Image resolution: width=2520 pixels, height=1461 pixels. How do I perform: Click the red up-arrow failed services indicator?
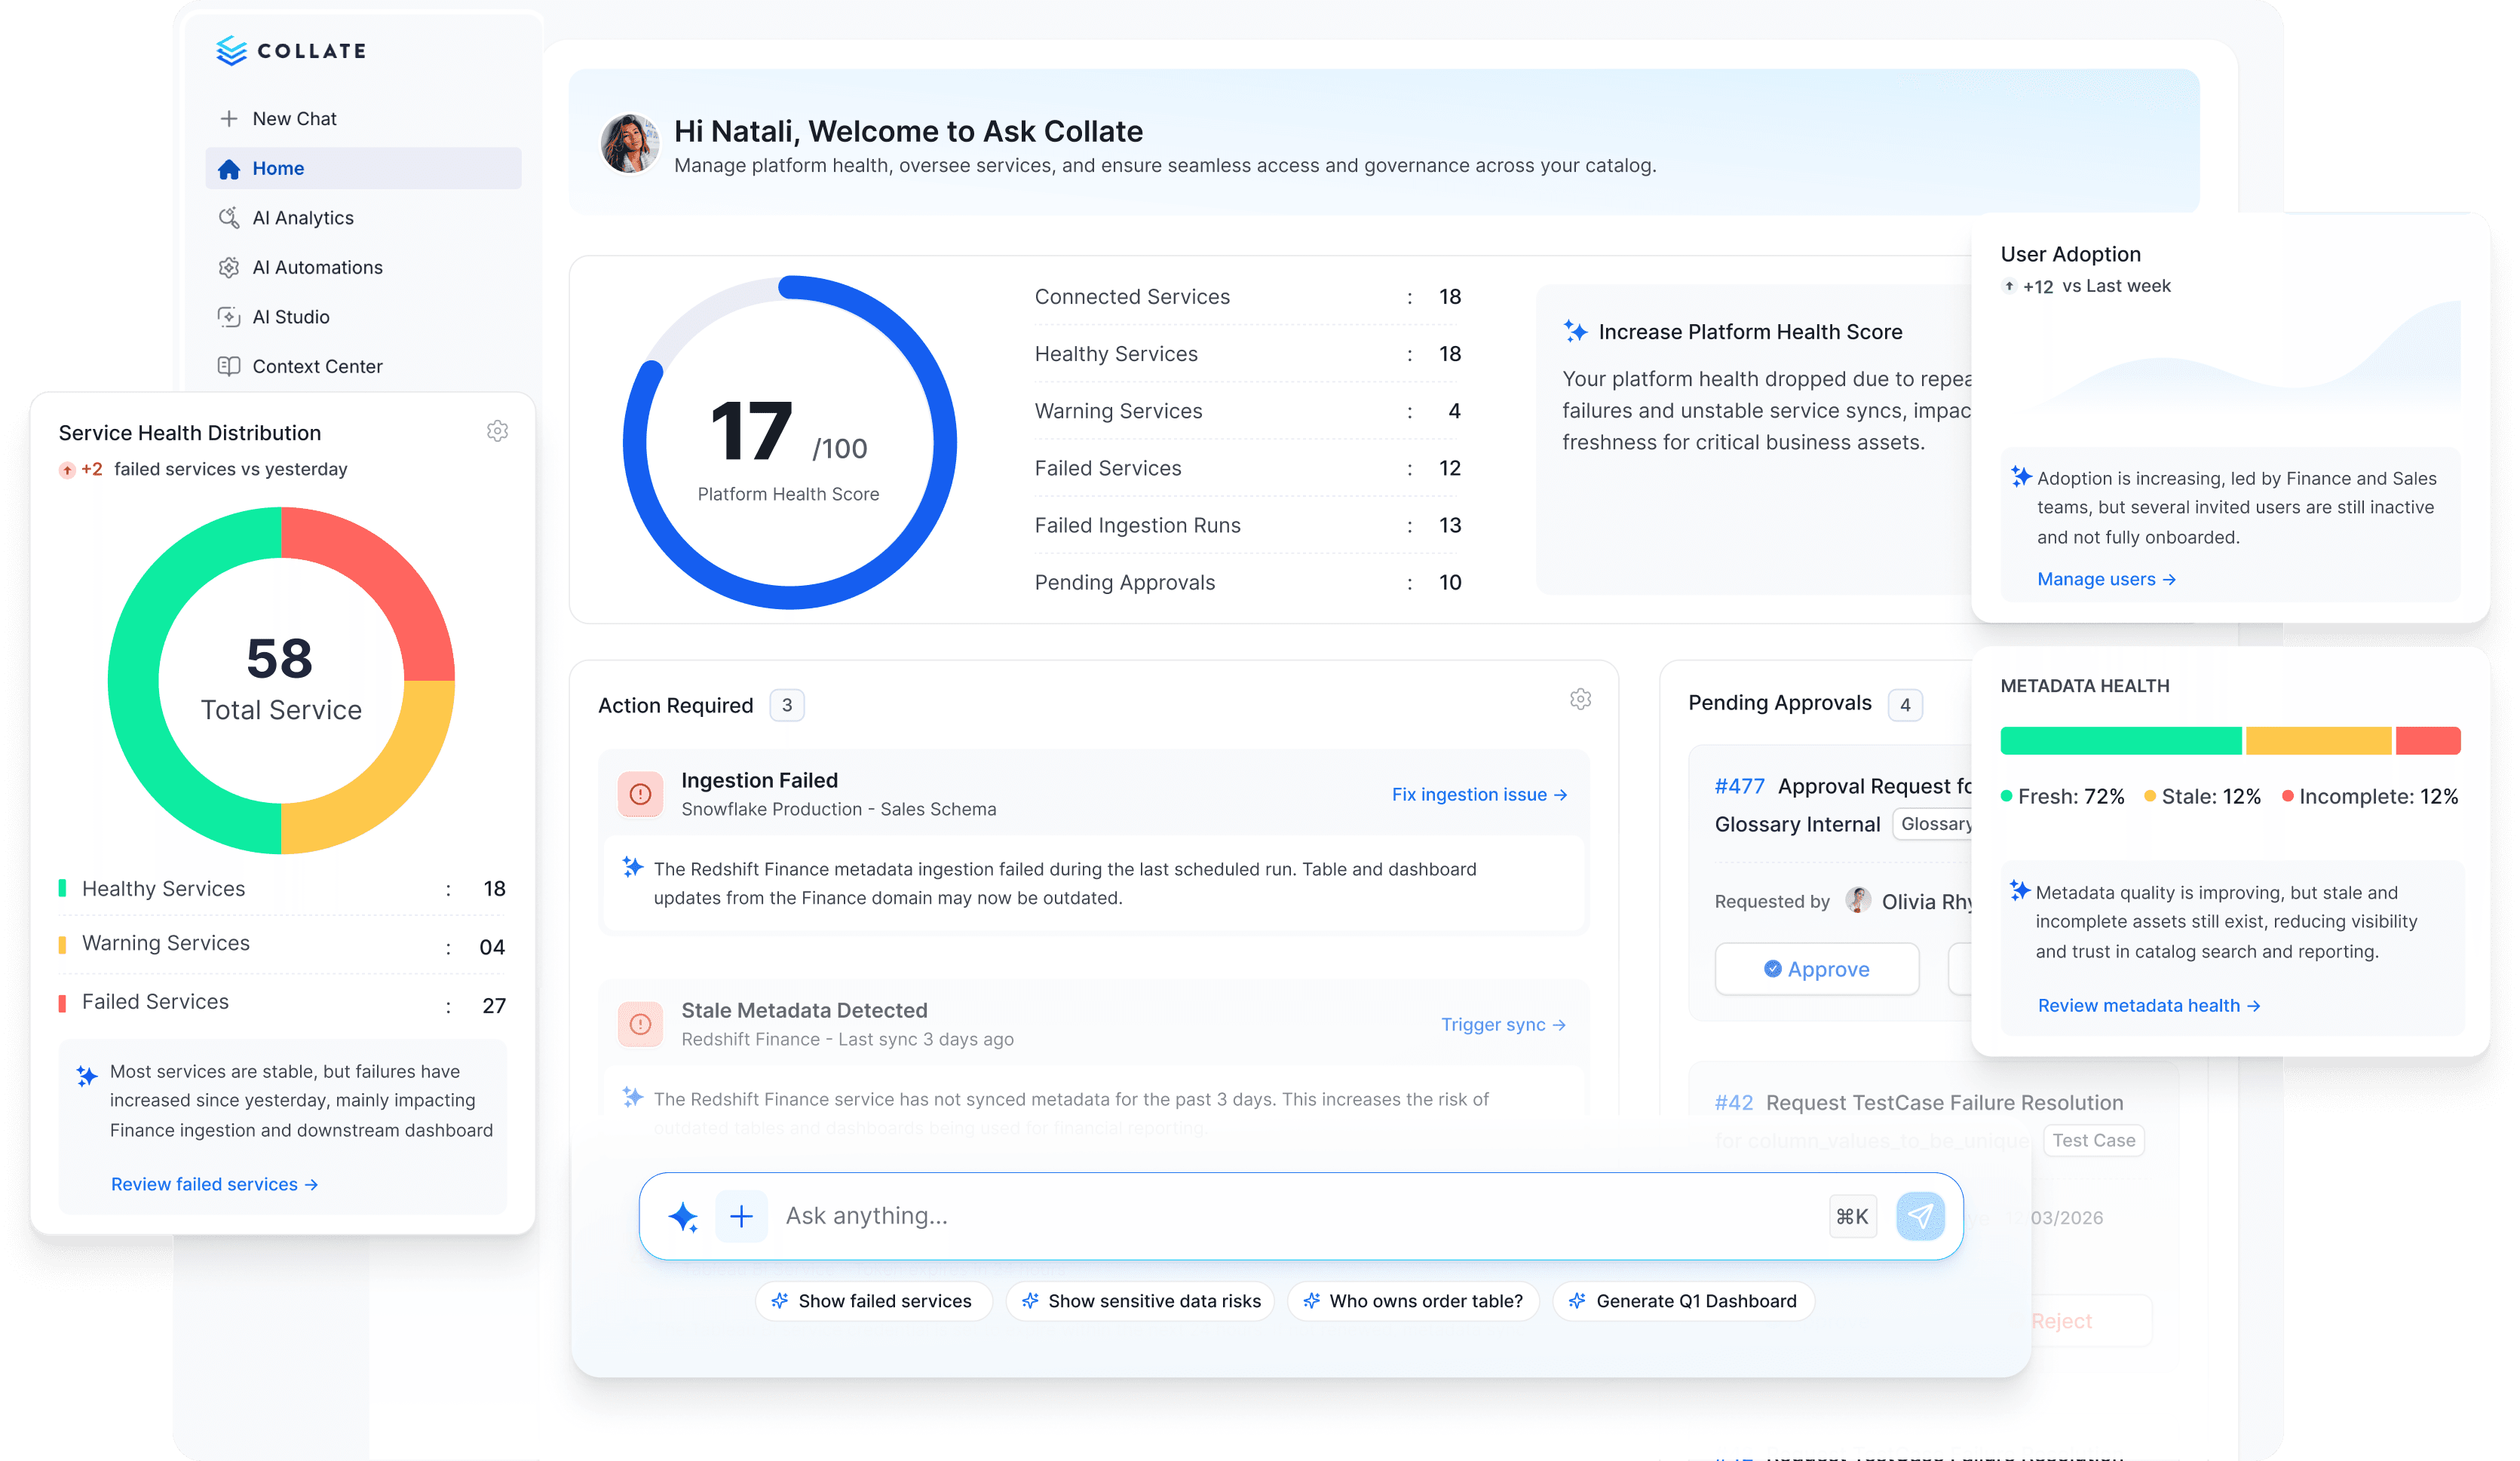point(67,470)
